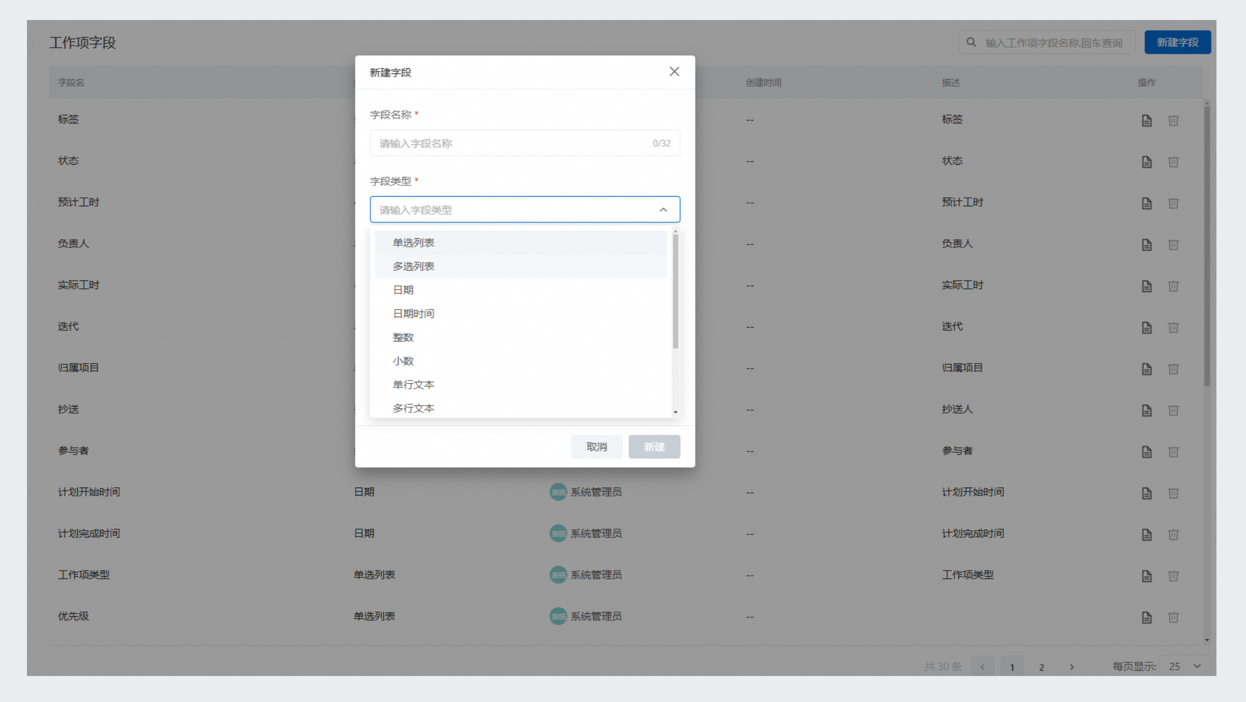Open the edit icon for 标签 row

[1146, 120]
